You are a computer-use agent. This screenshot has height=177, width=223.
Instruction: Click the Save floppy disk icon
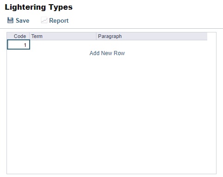coord(10,20)
